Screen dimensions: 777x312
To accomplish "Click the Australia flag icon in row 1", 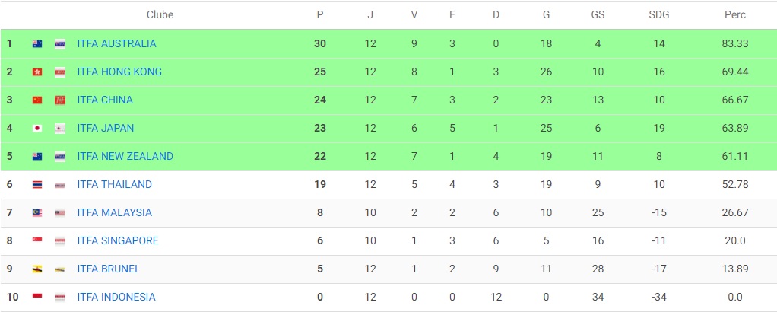I will click(37, 43).
